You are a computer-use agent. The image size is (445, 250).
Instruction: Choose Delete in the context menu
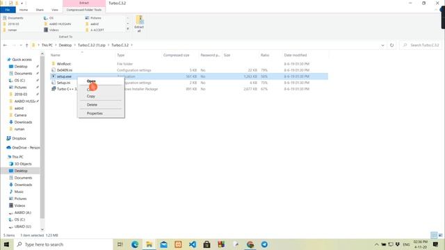tap(92, 105)
